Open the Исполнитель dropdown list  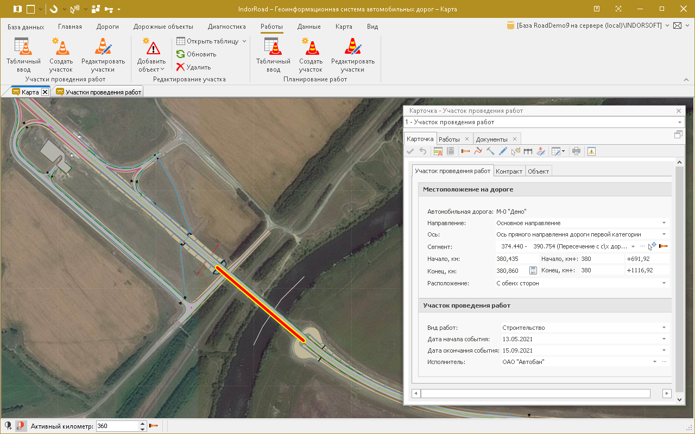point(655,362)
